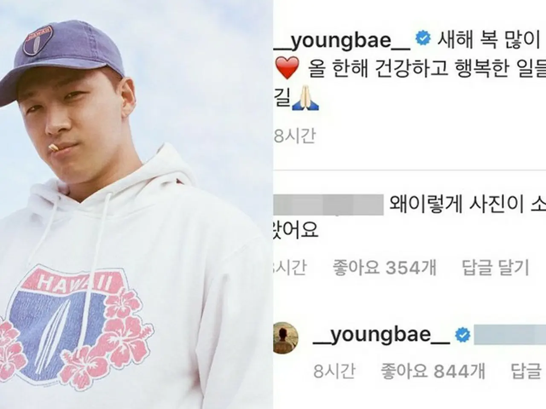Screen dimensions: 546x409
Task: Click the red heart emoji in the caption
Action: point(286,69)
